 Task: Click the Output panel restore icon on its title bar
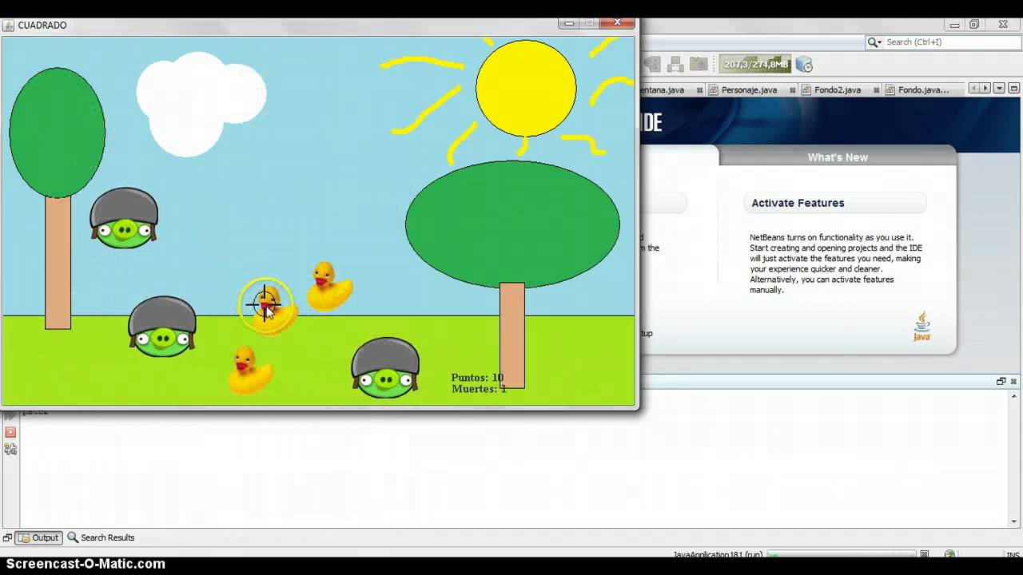(1001, 382)
